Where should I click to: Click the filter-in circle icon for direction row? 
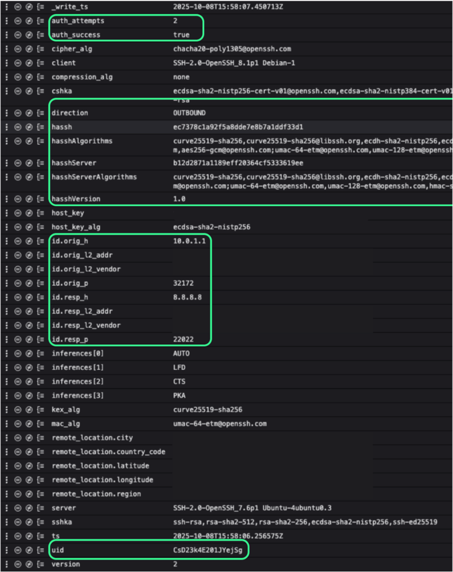coord(18,113)
